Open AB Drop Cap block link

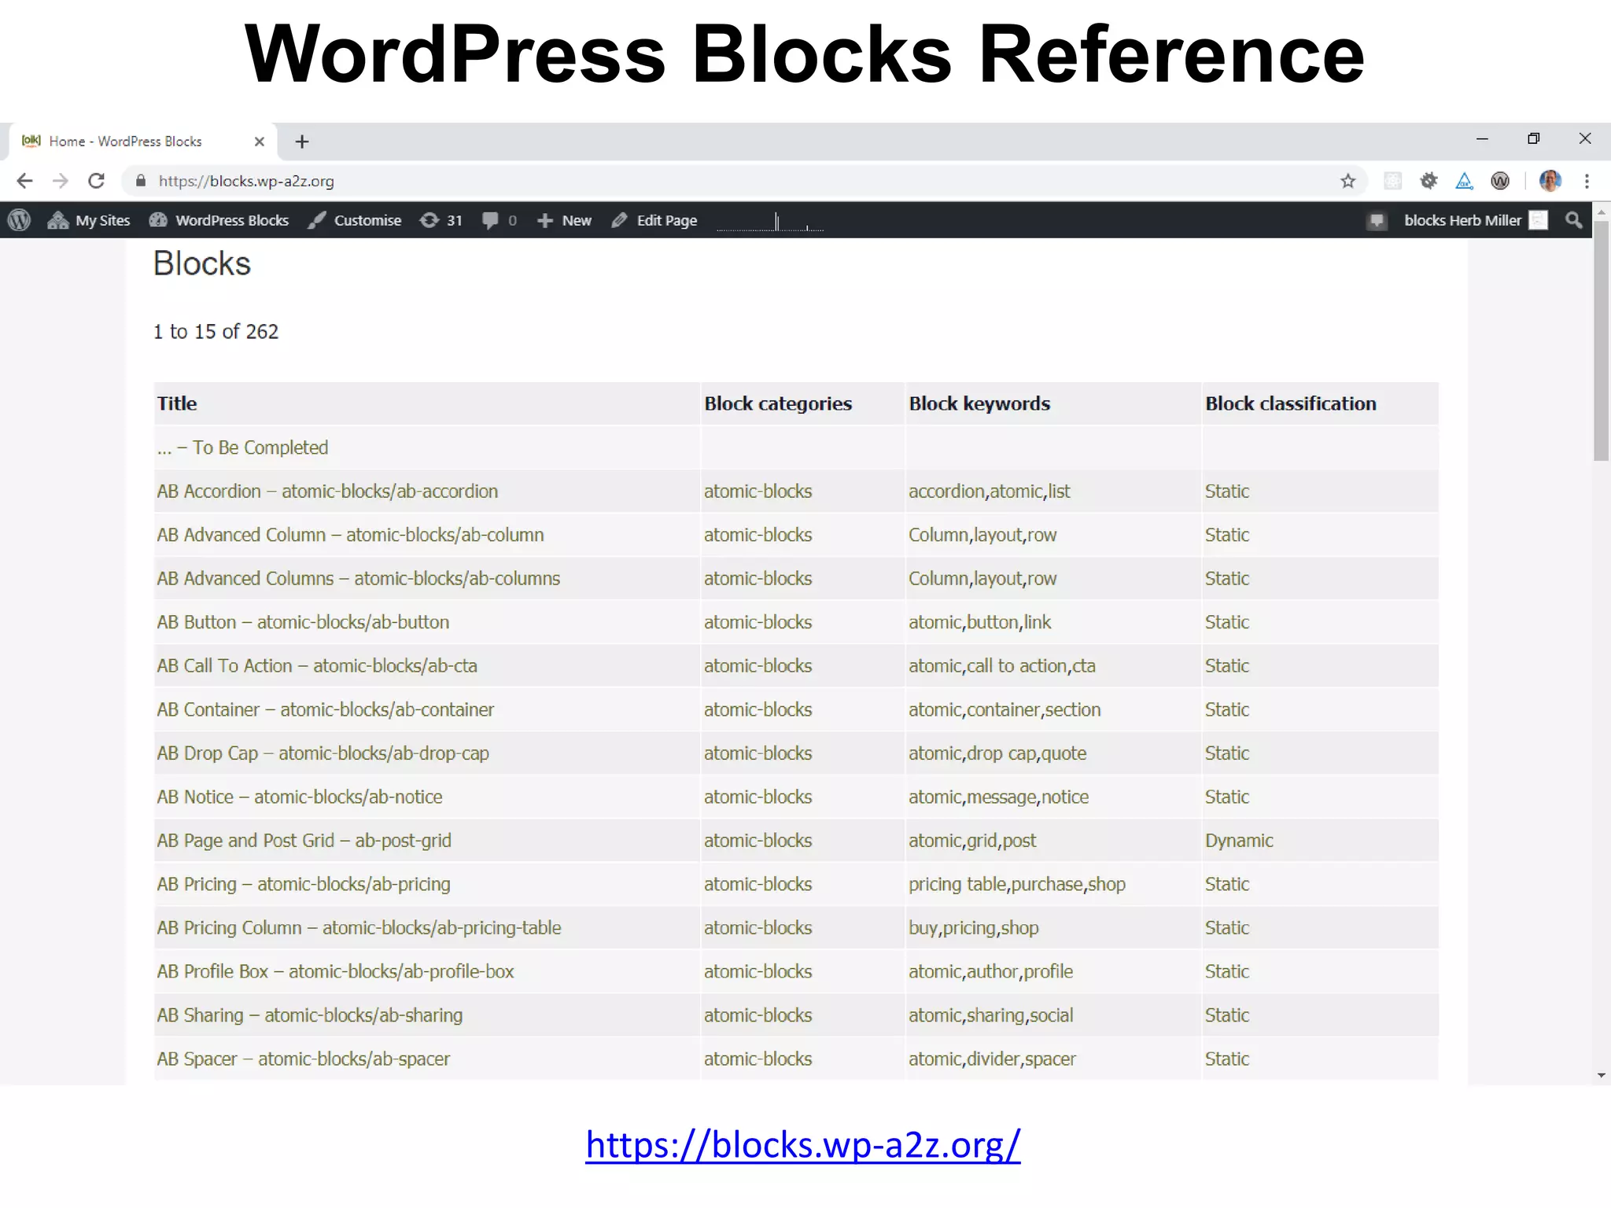pyautogui.click(x=323, y=753)
